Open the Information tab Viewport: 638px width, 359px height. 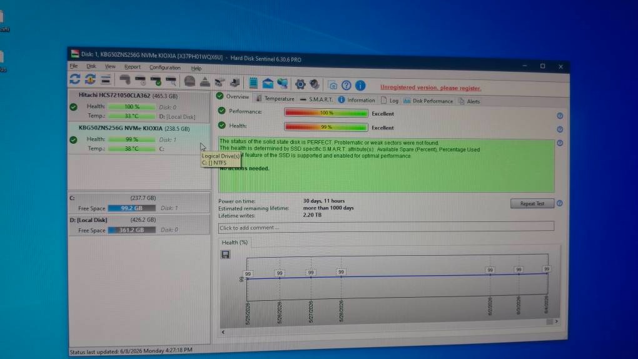[357, 100]
